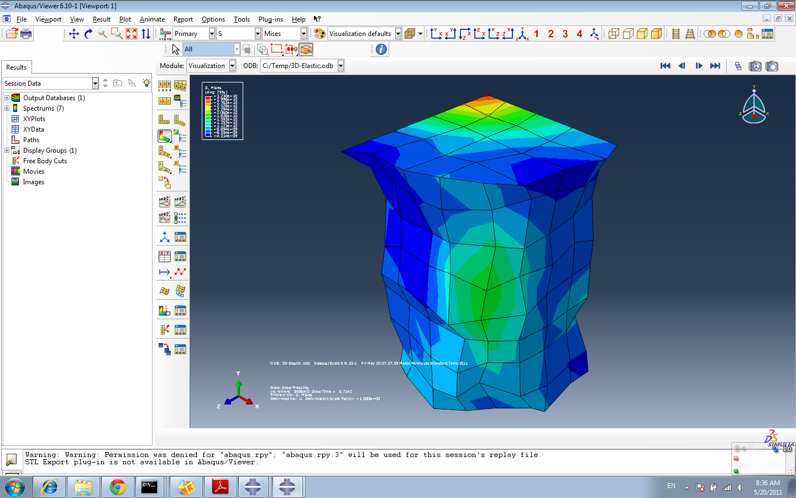Select the Rotate View tool
Image resolution: width=796 pixels, height=498 pixels.
88,34
